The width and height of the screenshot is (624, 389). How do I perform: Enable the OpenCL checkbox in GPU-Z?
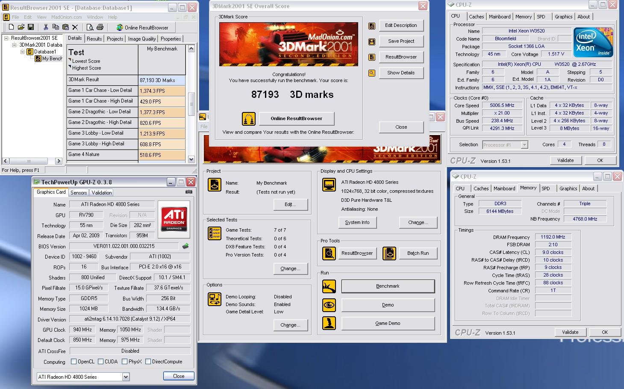click(x=74, y=362)
